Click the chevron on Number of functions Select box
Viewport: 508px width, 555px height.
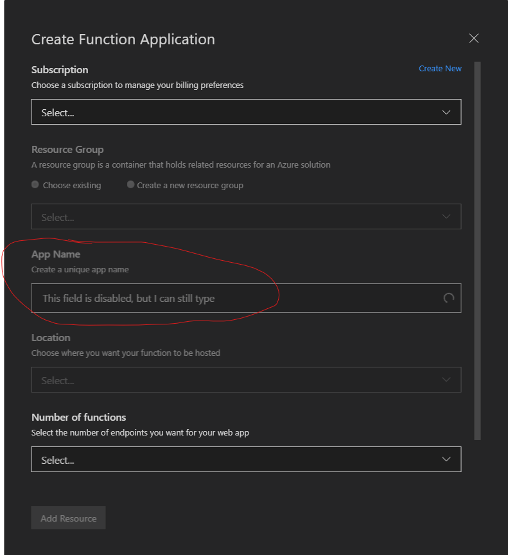[x=446, y=459]
